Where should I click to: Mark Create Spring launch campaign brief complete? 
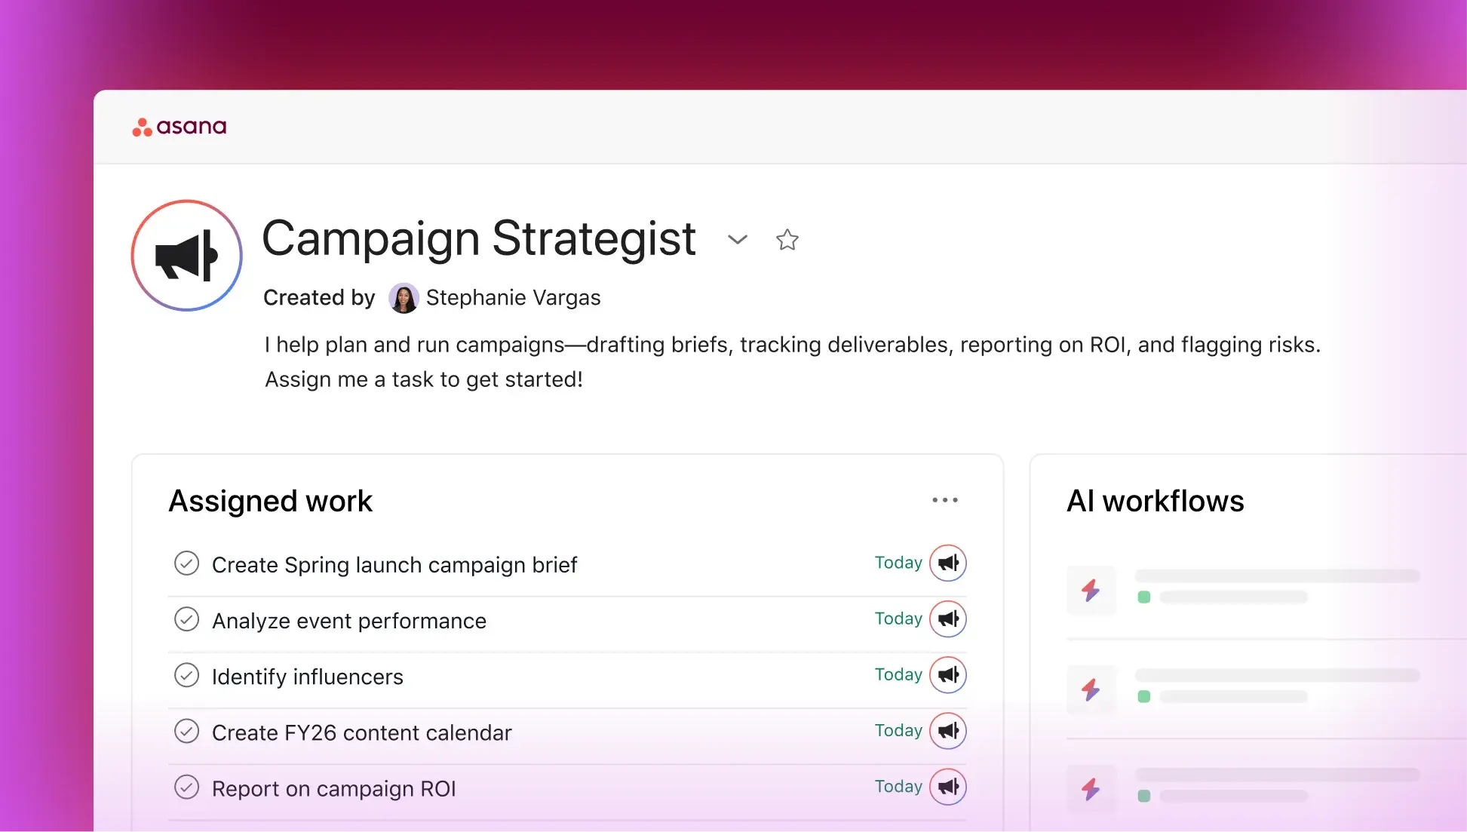coord(186,563)
